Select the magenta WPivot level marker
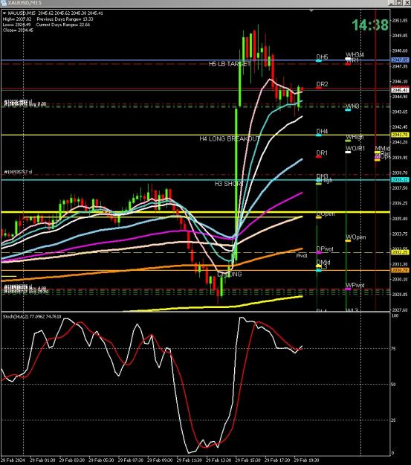This screenshot has width=411, height=465. pyautogui.click(x=348, y=289)
